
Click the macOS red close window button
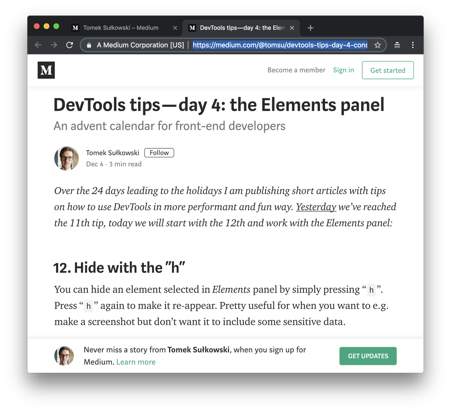(37, 26)
